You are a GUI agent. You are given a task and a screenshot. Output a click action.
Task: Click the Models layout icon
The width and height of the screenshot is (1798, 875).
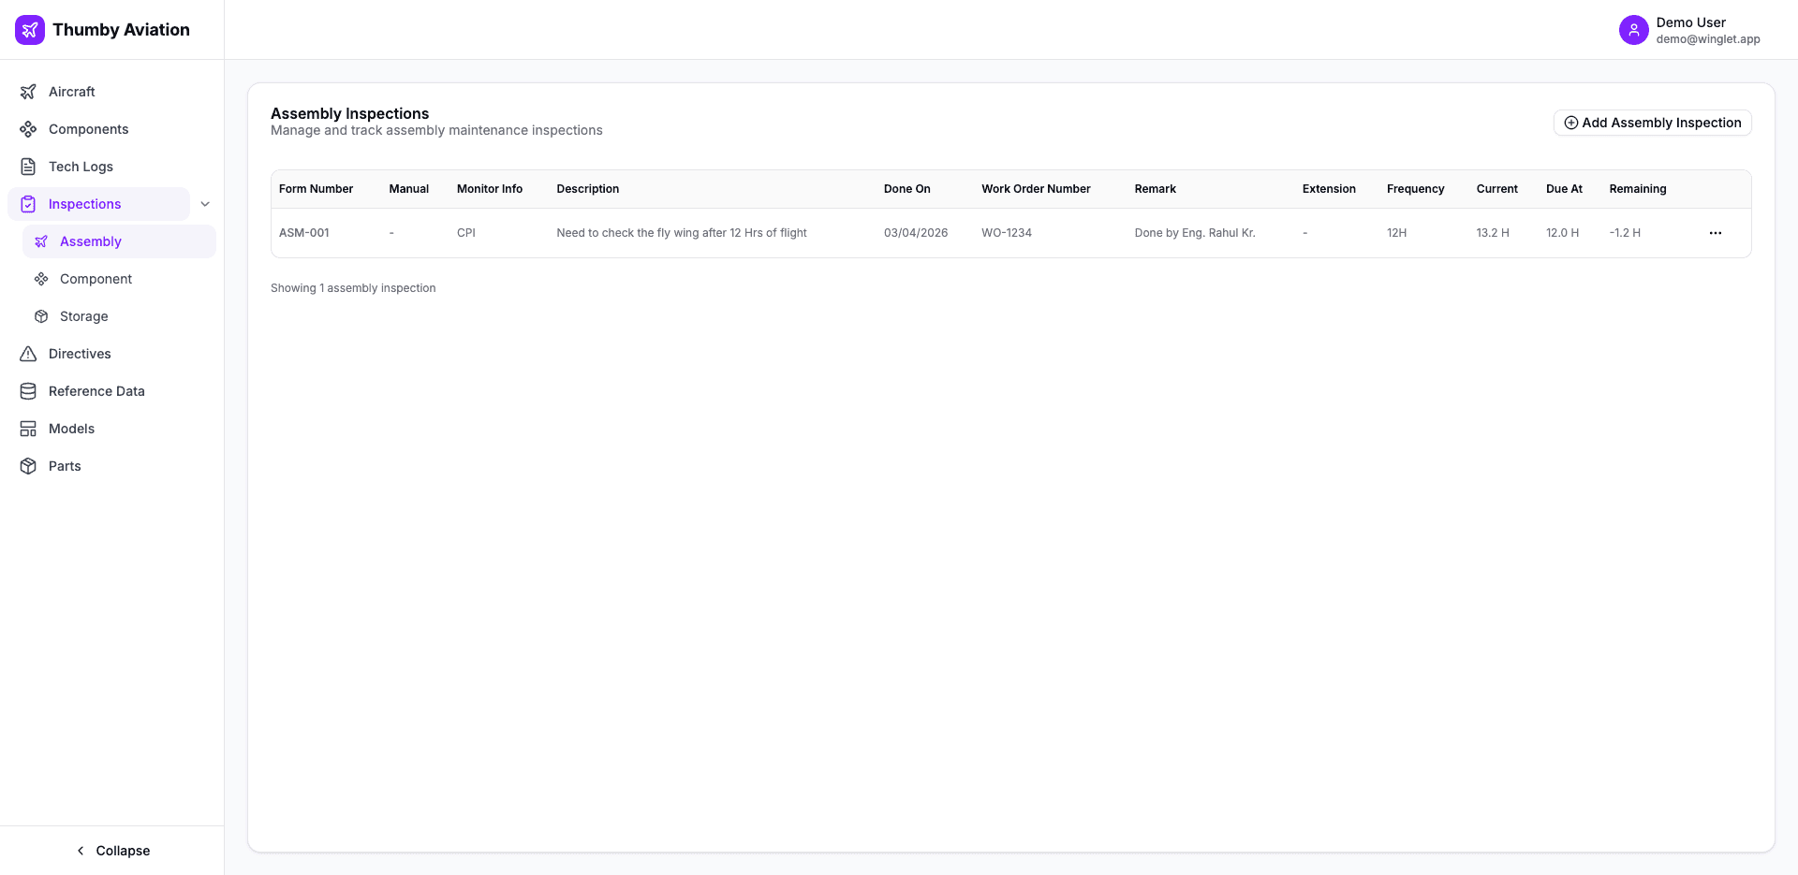[x=28, y=429]
